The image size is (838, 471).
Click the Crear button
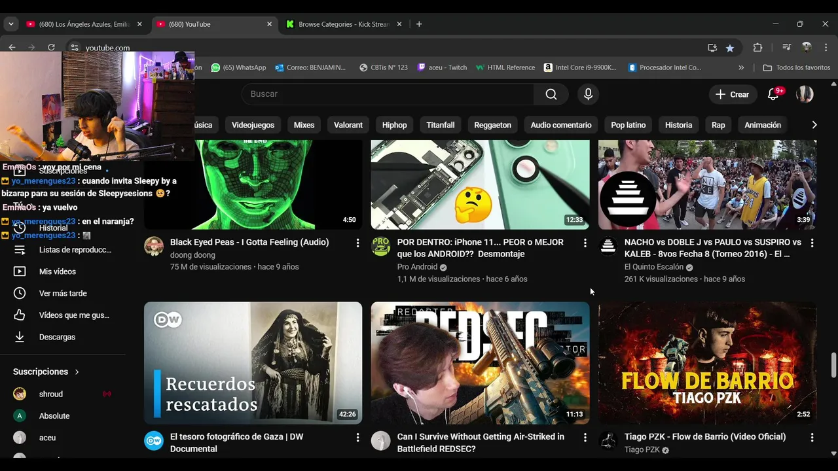click(x=733, y=94)
